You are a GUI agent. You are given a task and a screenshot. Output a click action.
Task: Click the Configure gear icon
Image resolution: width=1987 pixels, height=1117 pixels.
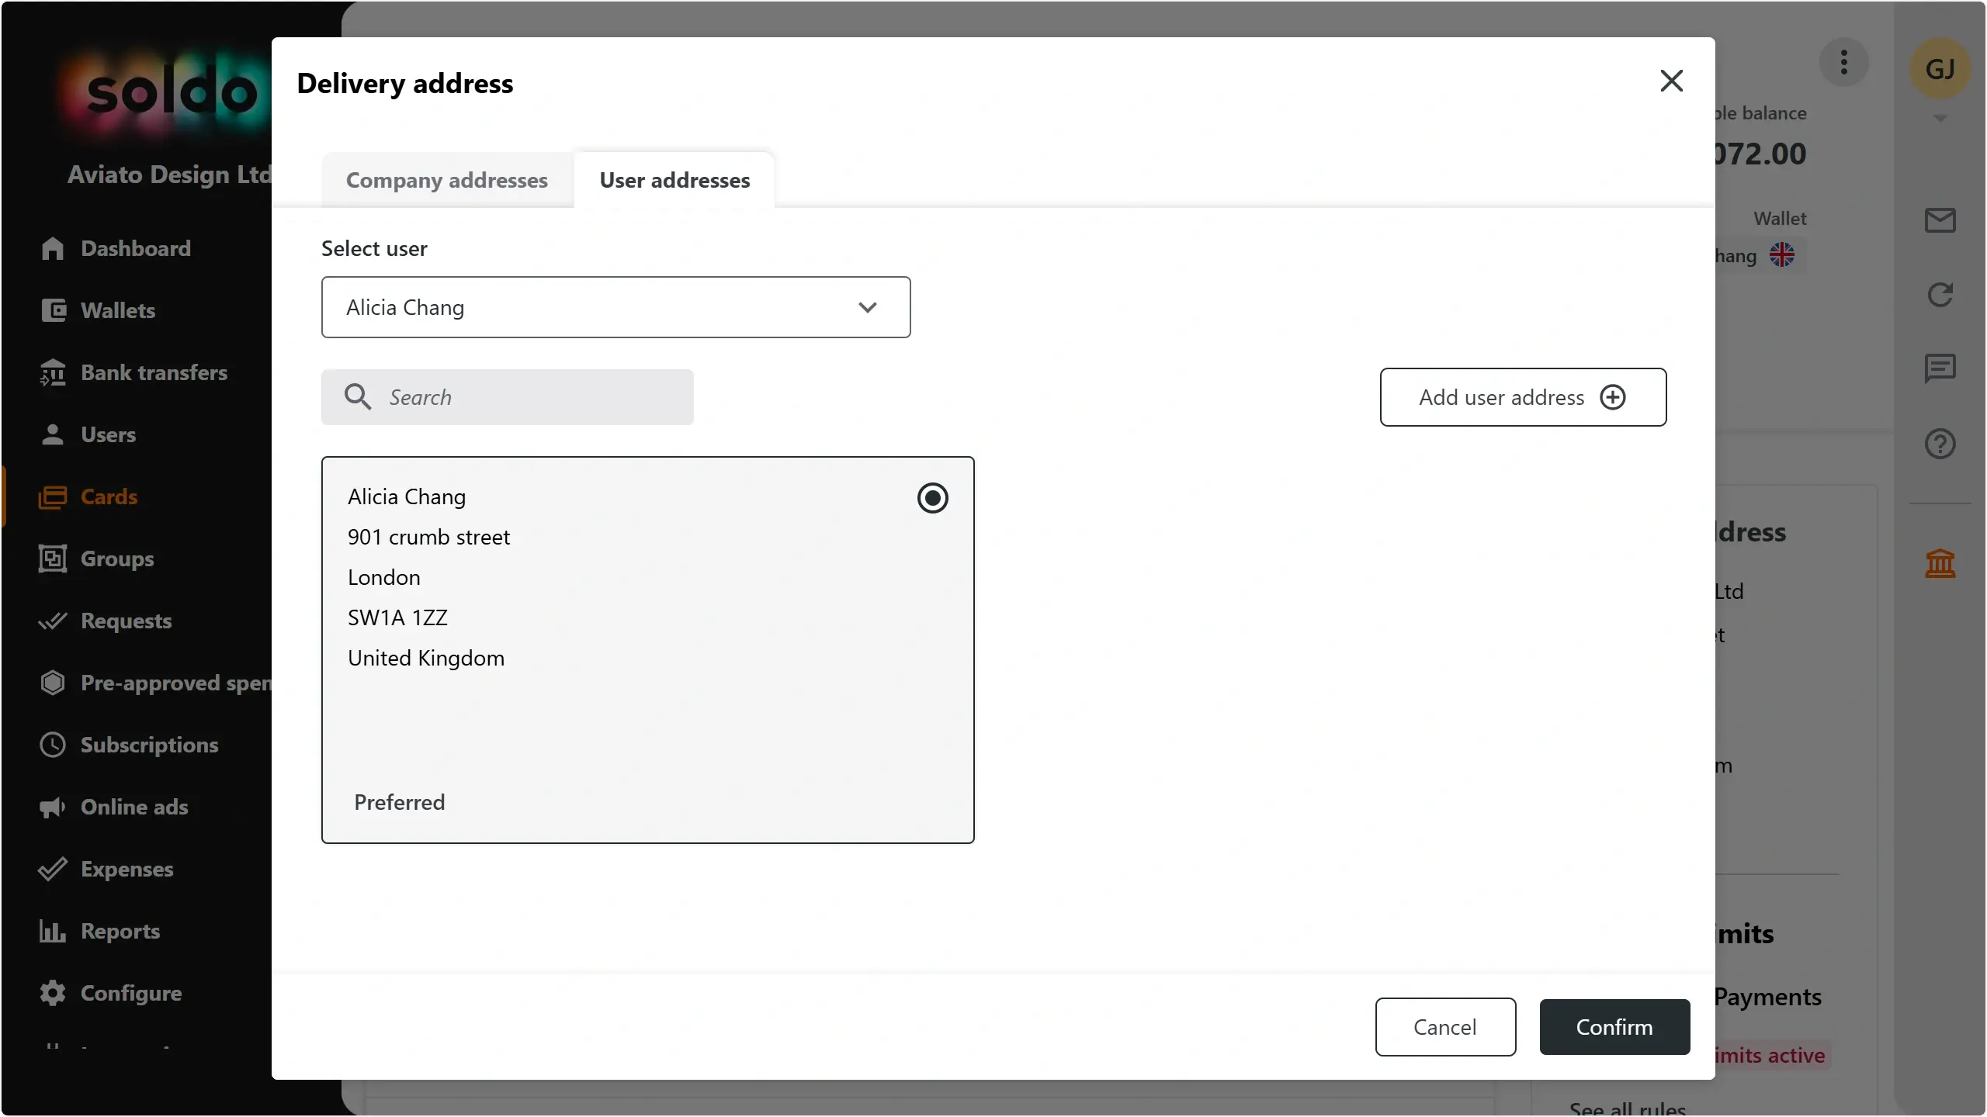pyautogui.click(x=53, y=993)
